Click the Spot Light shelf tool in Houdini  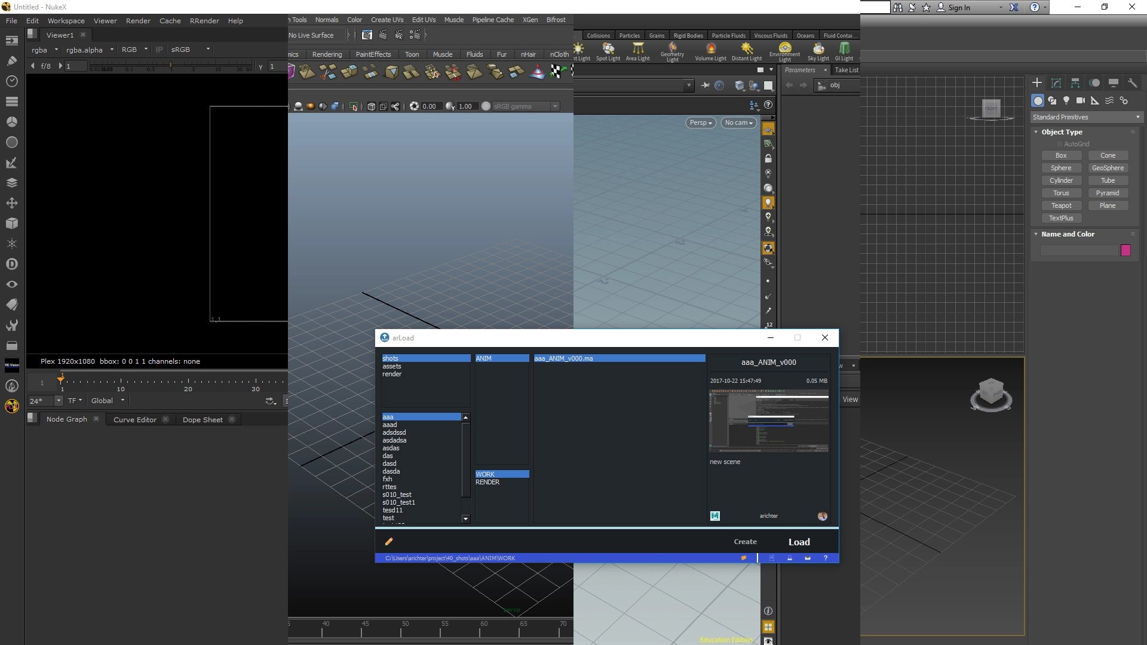[x=608, y=51]
